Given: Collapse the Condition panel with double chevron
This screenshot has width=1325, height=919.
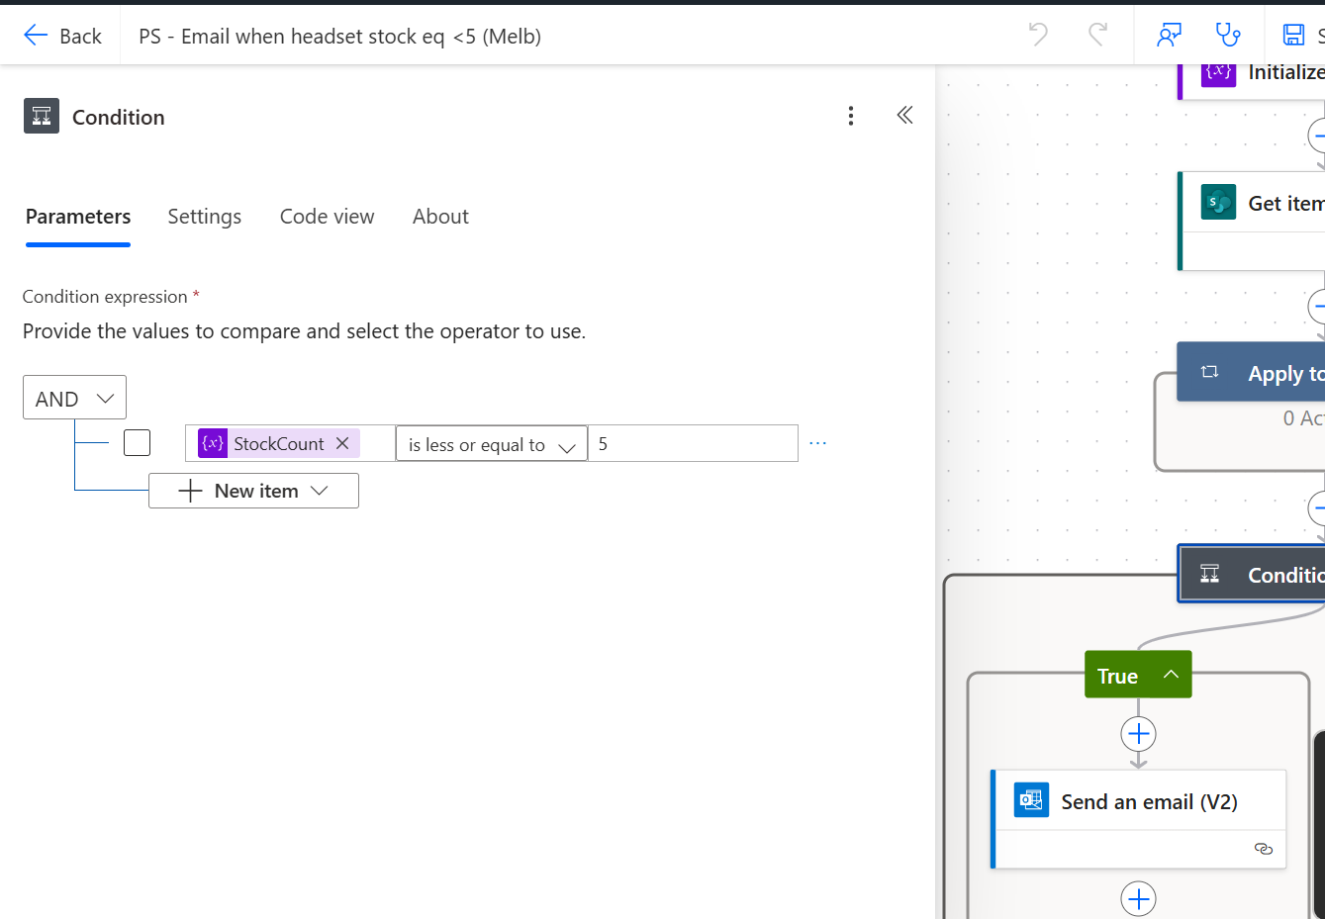Looking at the screenshot, I should coord(904,116).
